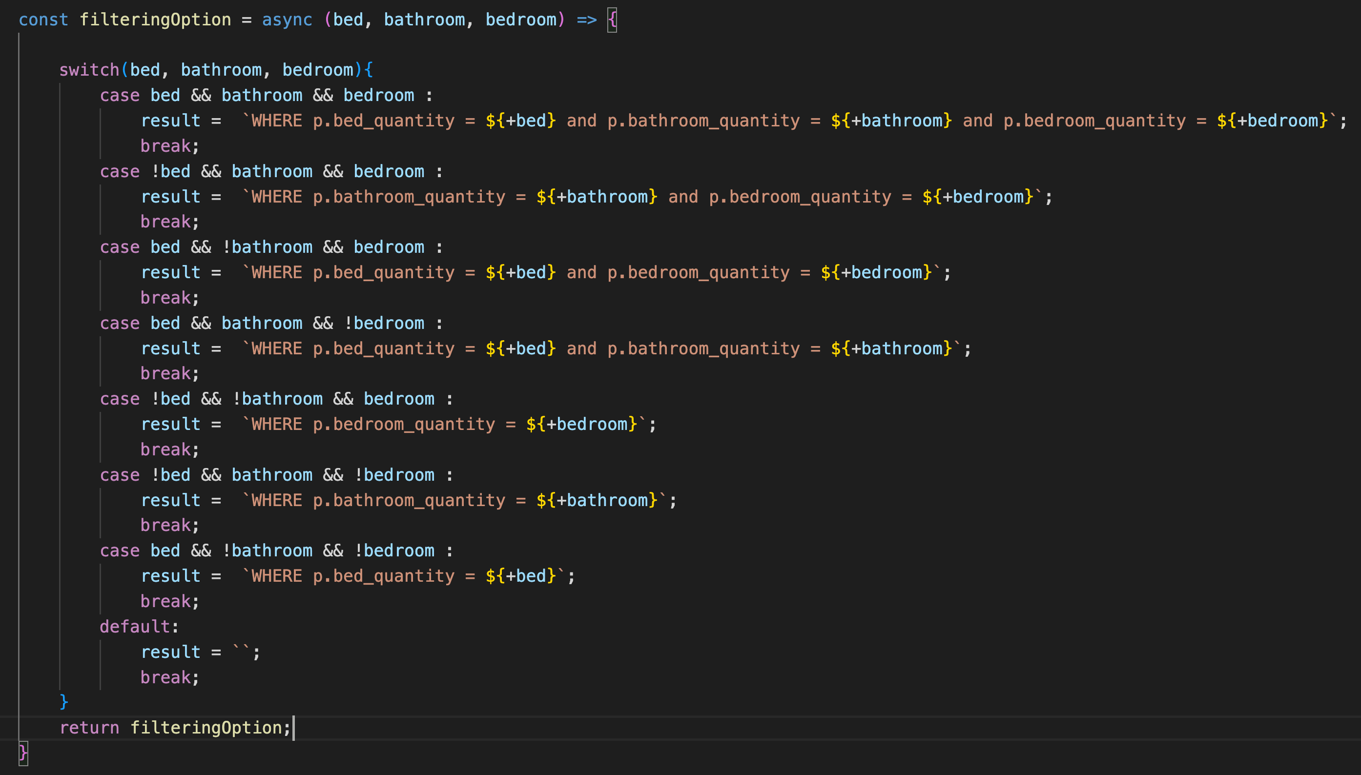Click the case !bed && !bathroom && bedroom line

277,399
